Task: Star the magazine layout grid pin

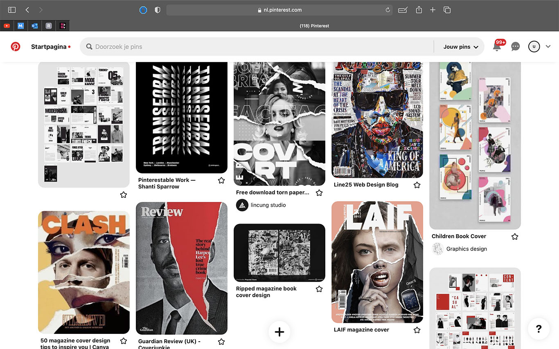Action: pyautogui.click(x=124, y=195)
